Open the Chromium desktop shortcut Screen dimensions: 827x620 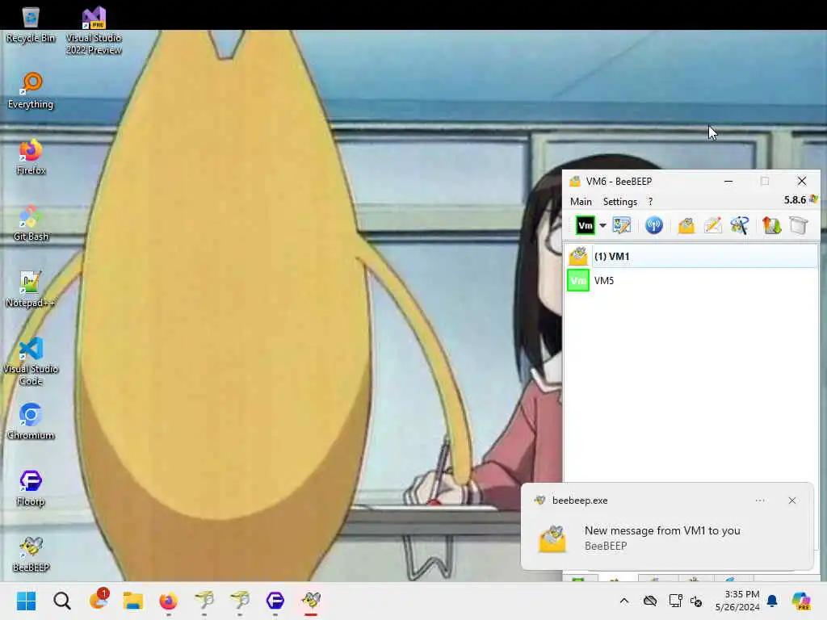click(x=31, y=421)
